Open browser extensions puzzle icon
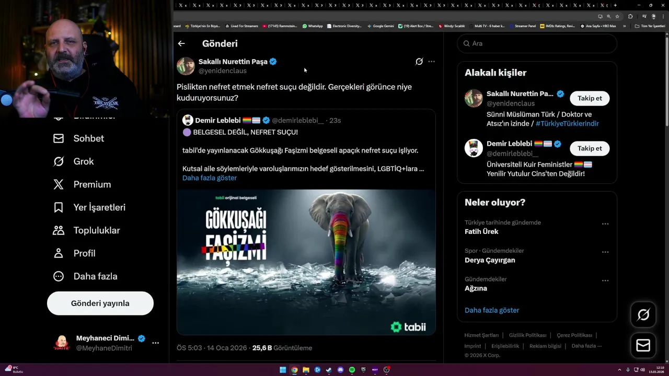Image resolution: width=669 pixels, height=376 pixels. click(630, 16)
